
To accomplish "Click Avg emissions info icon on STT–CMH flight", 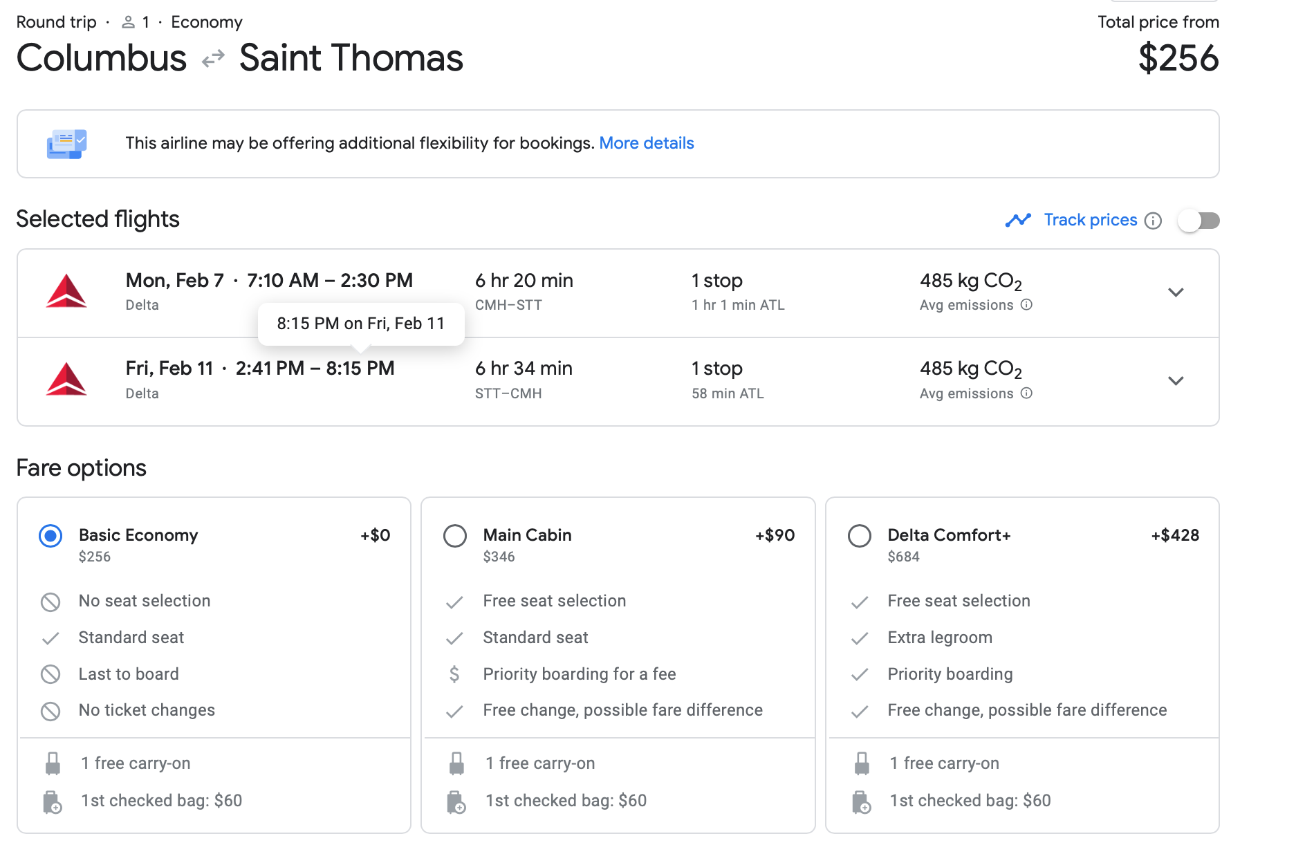I will point(1026,393).
